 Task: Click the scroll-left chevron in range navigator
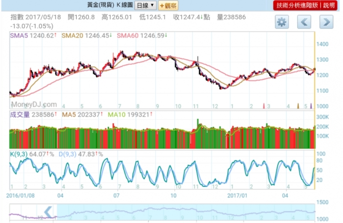coord(48,212)
